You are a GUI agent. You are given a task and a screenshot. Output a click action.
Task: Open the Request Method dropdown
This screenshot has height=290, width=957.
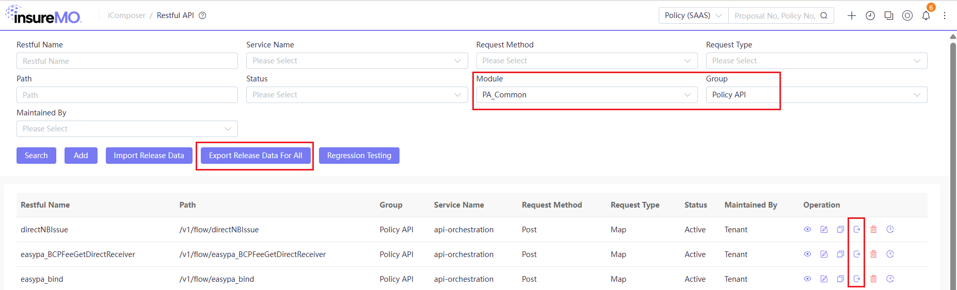587,61
